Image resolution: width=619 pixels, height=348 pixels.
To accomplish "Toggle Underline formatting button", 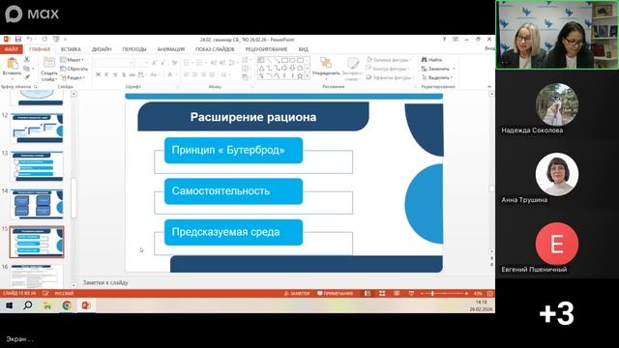I will click(115, 74).
